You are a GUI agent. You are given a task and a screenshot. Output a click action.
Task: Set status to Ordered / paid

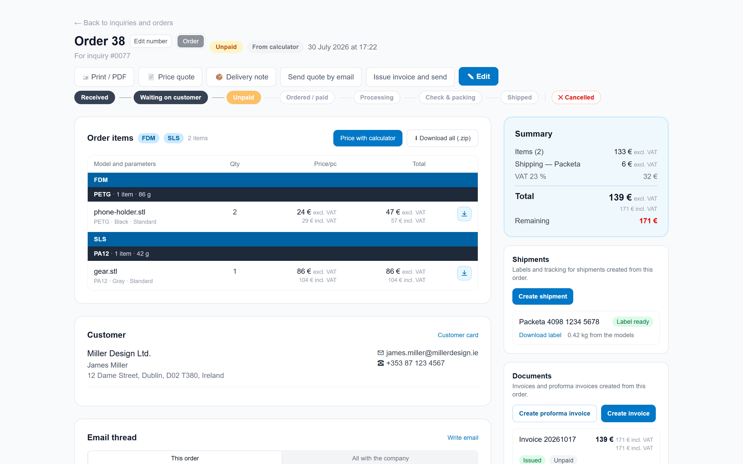pyautogui.click(x=307, y=97)
